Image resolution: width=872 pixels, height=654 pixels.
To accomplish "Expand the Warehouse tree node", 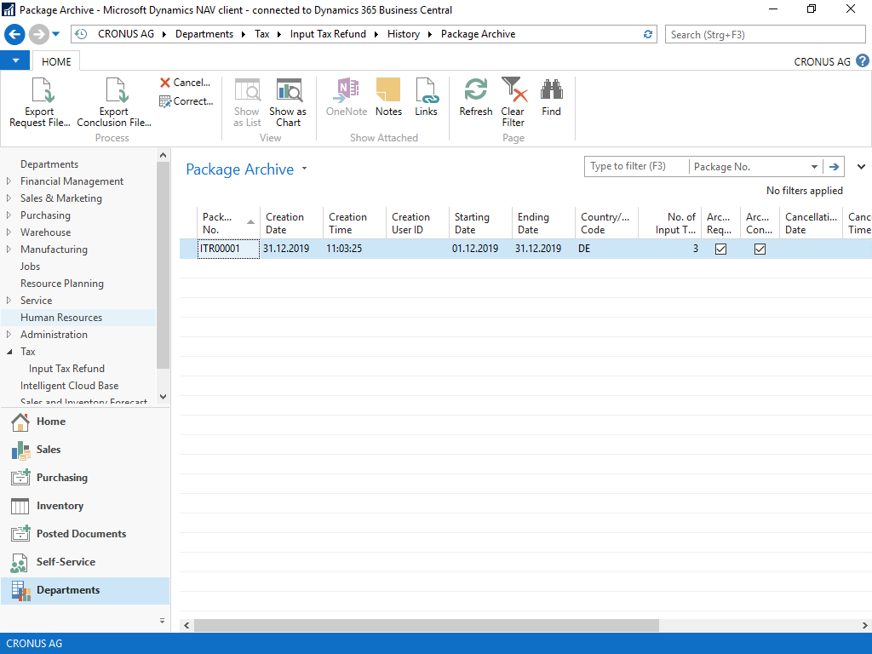I will click(9, 232).
